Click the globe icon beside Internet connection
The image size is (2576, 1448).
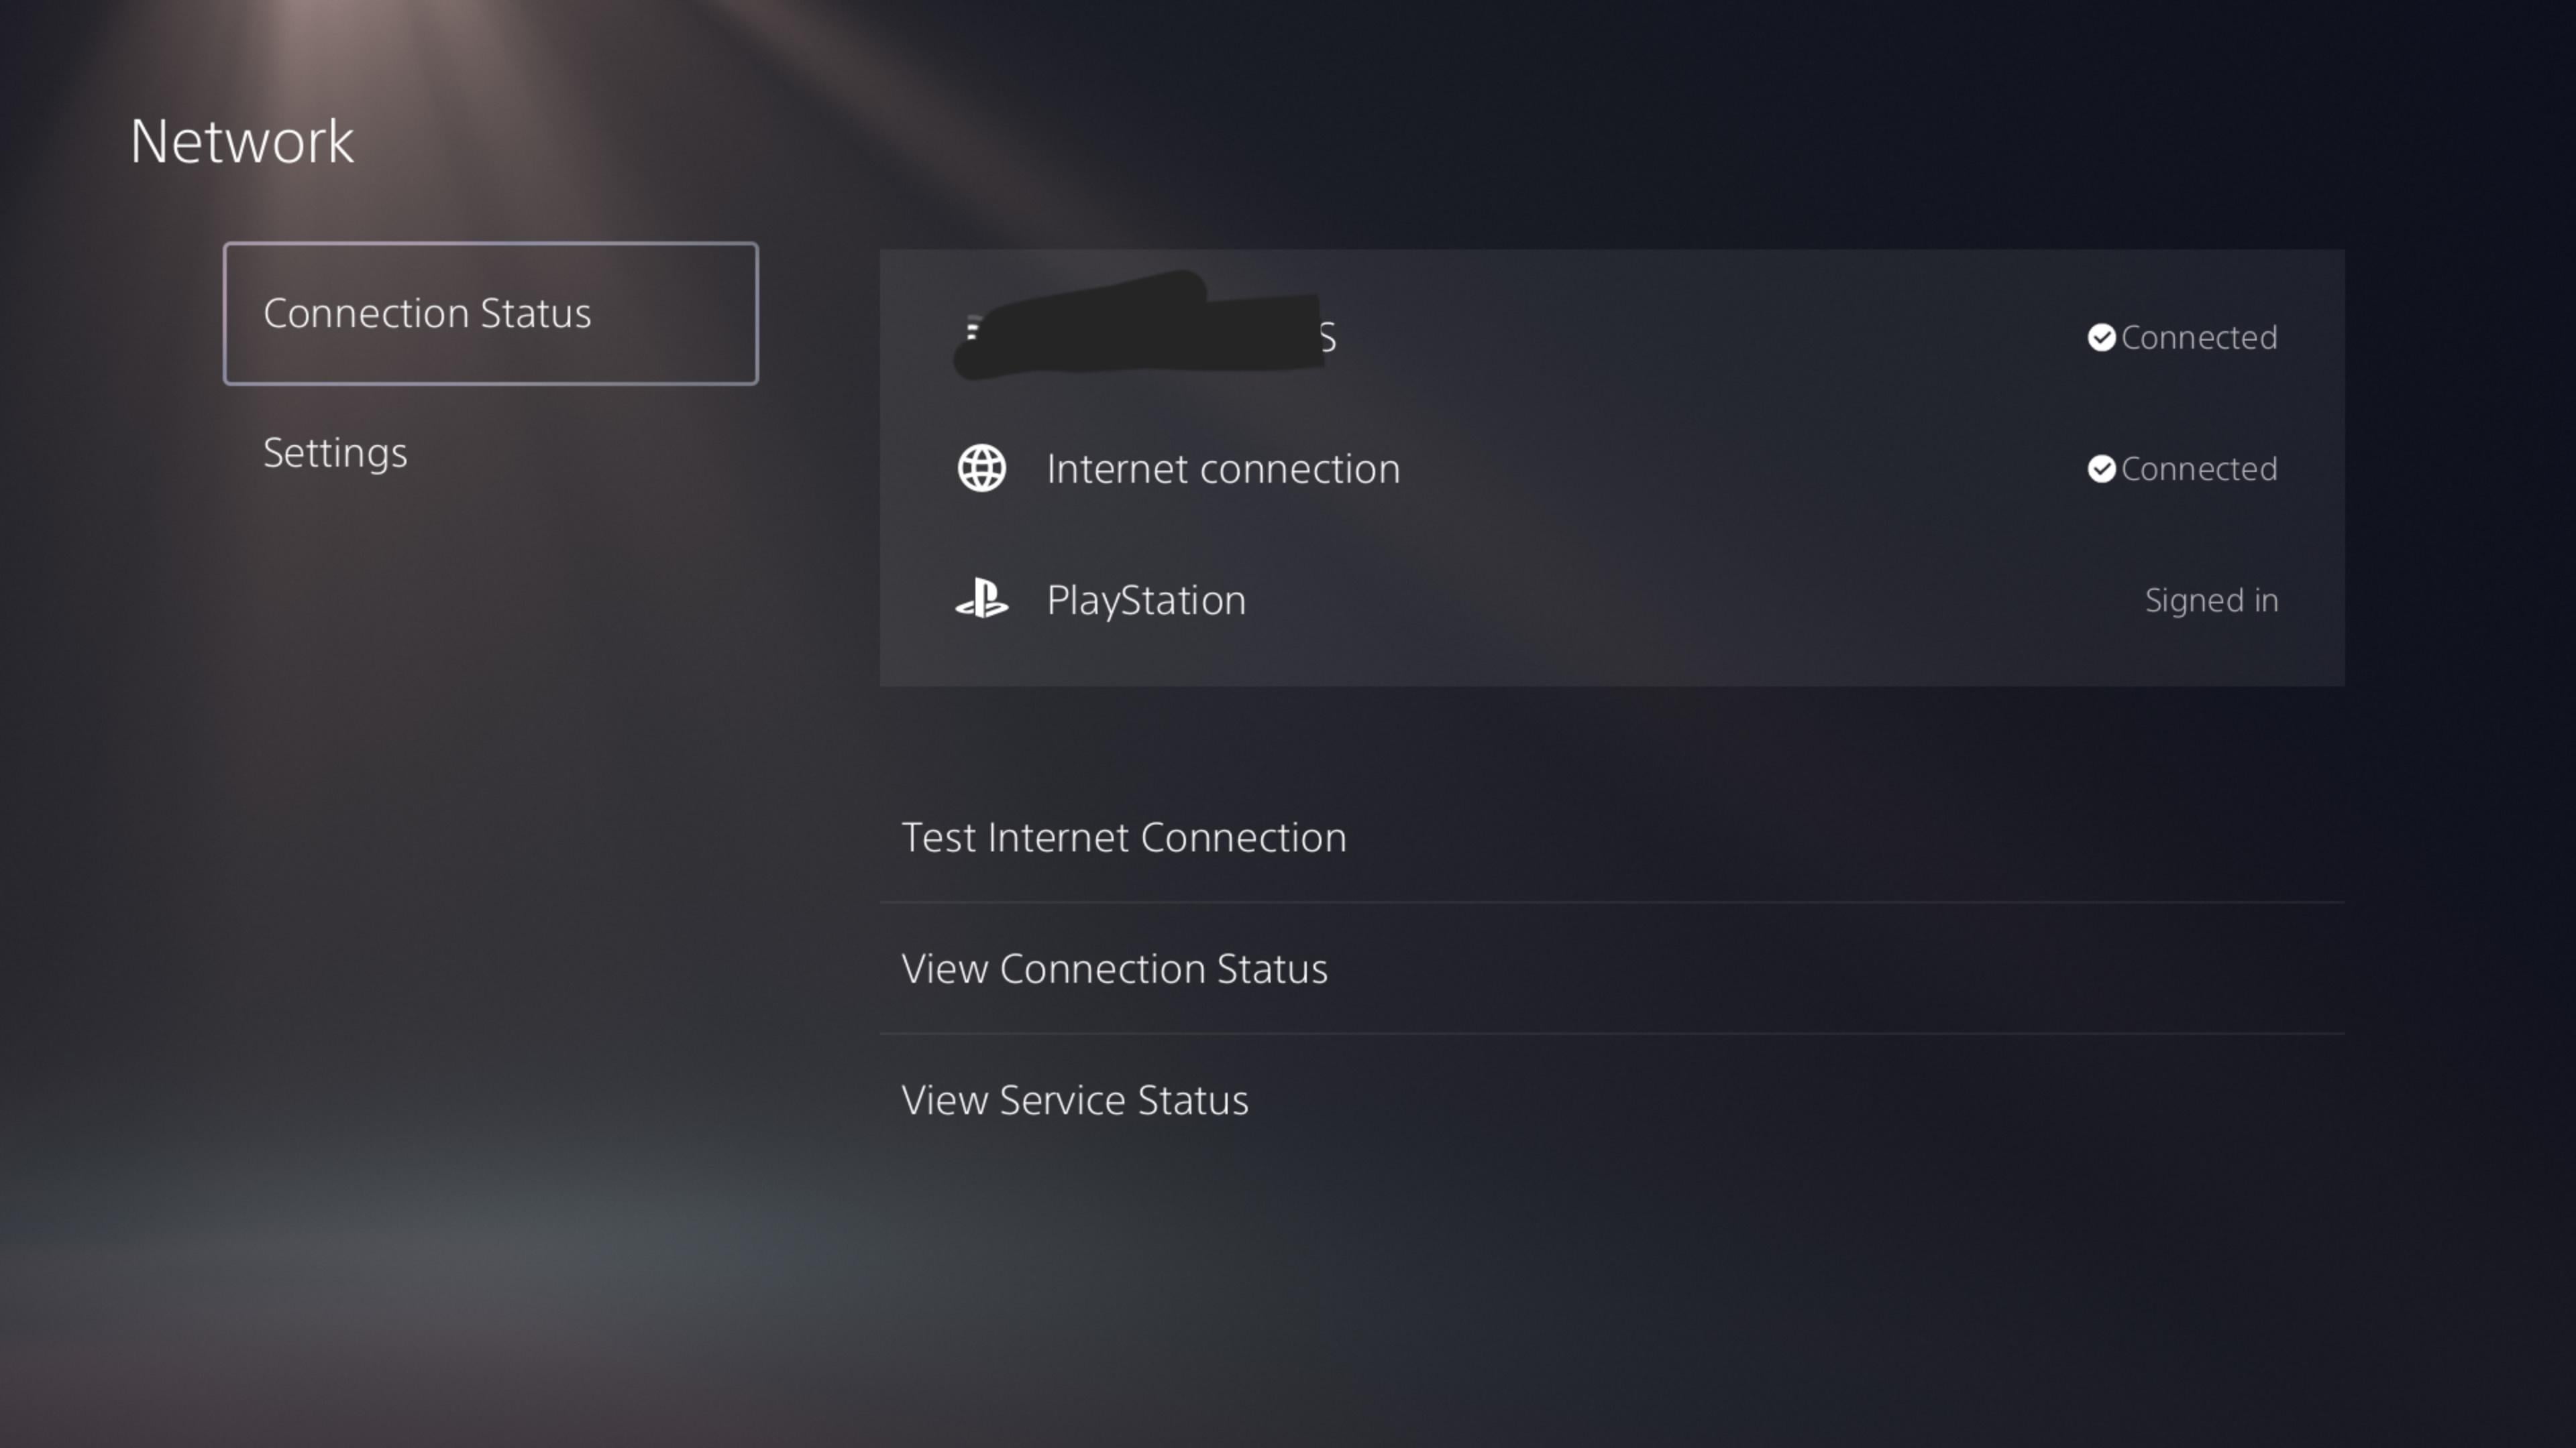click(x=981, y=469)
